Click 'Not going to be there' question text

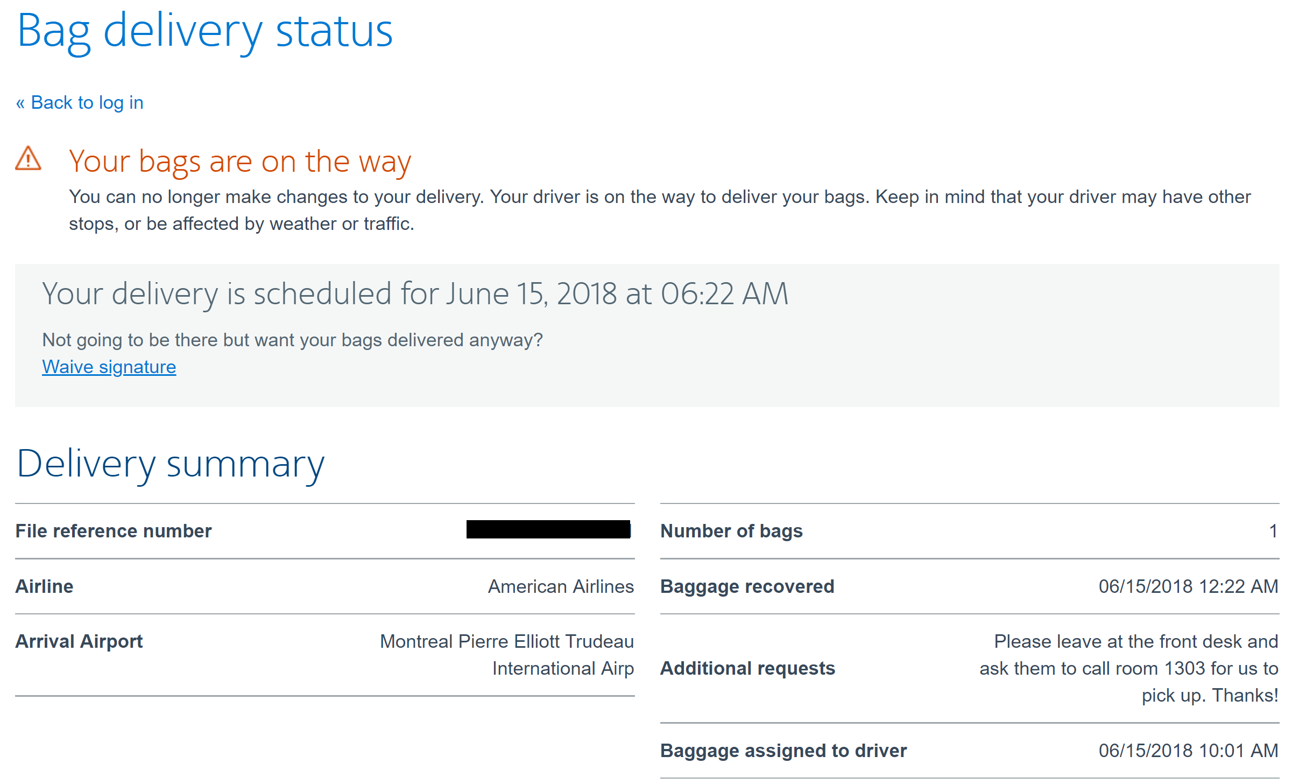(292, 340)
